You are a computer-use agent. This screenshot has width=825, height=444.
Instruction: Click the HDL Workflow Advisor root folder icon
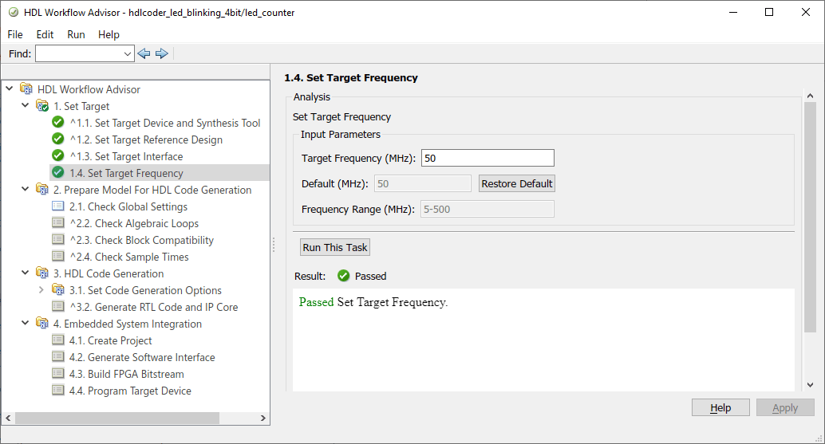click(x=26, y=89)
